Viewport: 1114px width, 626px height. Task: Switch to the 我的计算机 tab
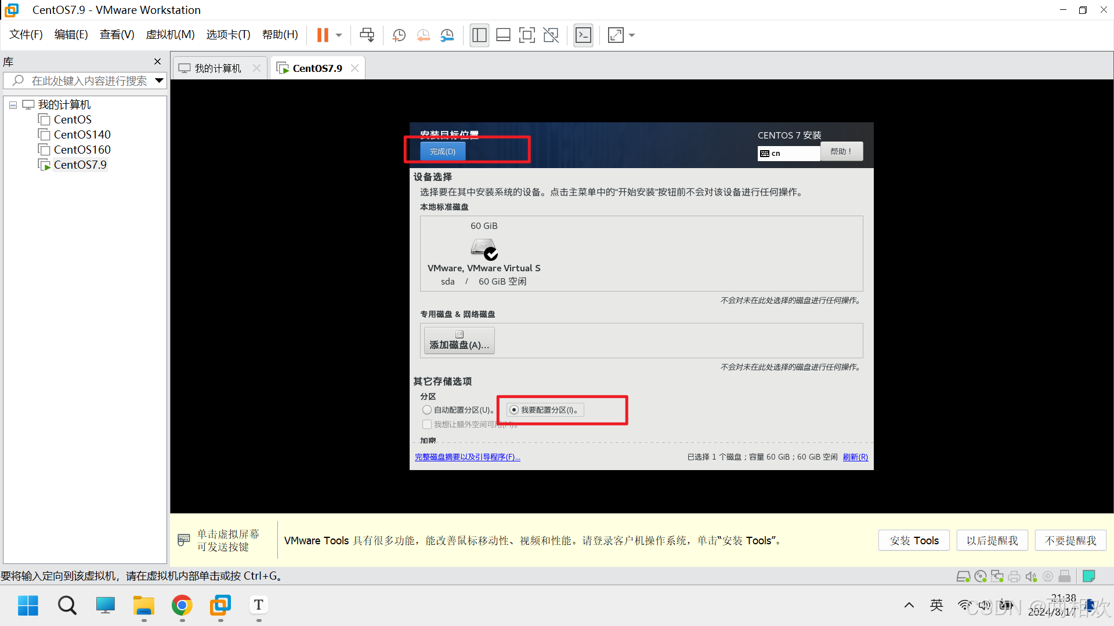point(218,68)
